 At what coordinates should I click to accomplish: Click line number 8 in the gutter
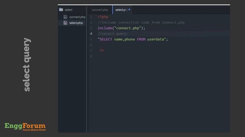[x=91, y=56]
